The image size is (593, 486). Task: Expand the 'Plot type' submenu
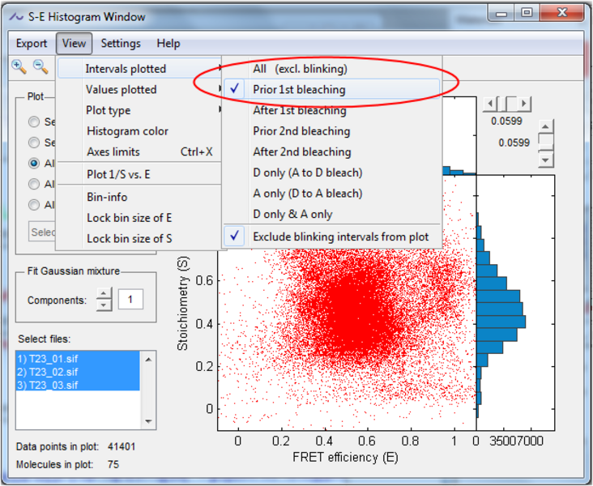pyautogui.click(x=109, y=110)
